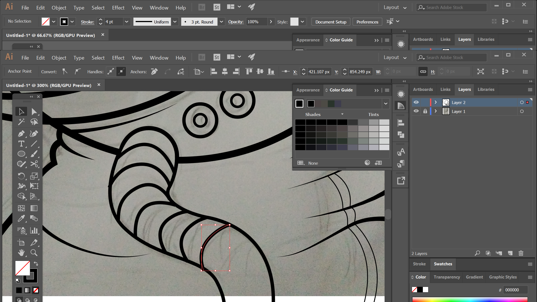Select the Zoom tool
The image size is (537, 302).
coord(34,253)
